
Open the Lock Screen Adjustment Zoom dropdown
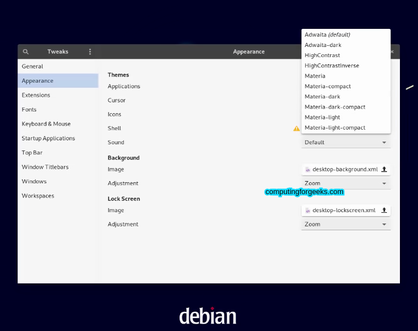346,224
